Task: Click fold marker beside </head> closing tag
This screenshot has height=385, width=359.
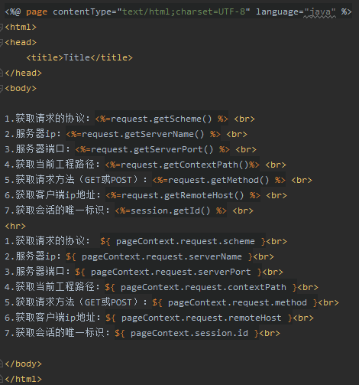Action: 2,73
